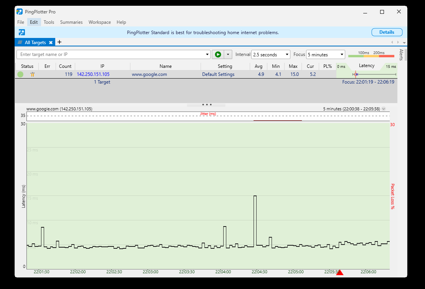Screen dimensions: 425x289
Task: Click the Details button in the banner
Action: (387, 32)
